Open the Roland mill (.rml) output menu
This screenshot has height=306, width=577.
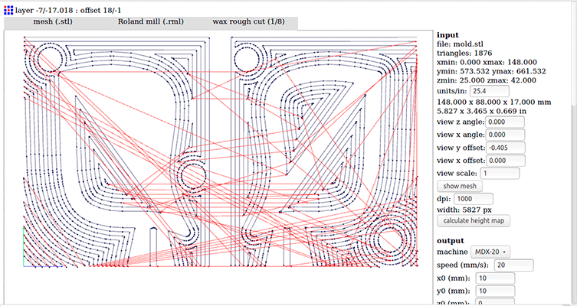pyautogui.click(x=150, y=21)
